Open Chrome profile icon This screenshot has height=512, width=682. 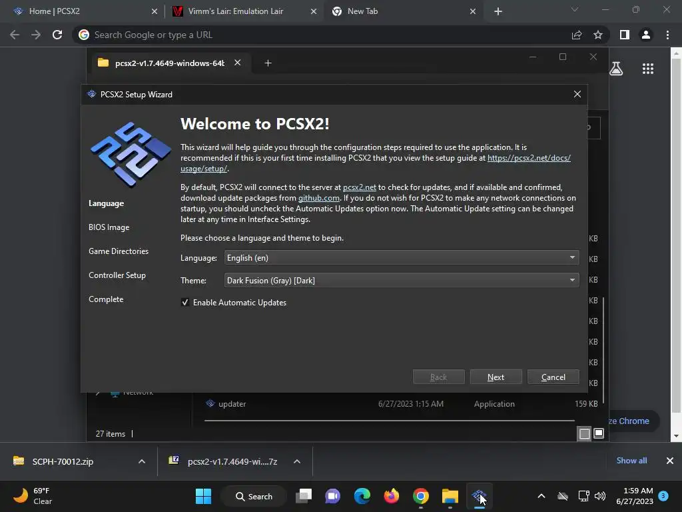tap(646, 35)
